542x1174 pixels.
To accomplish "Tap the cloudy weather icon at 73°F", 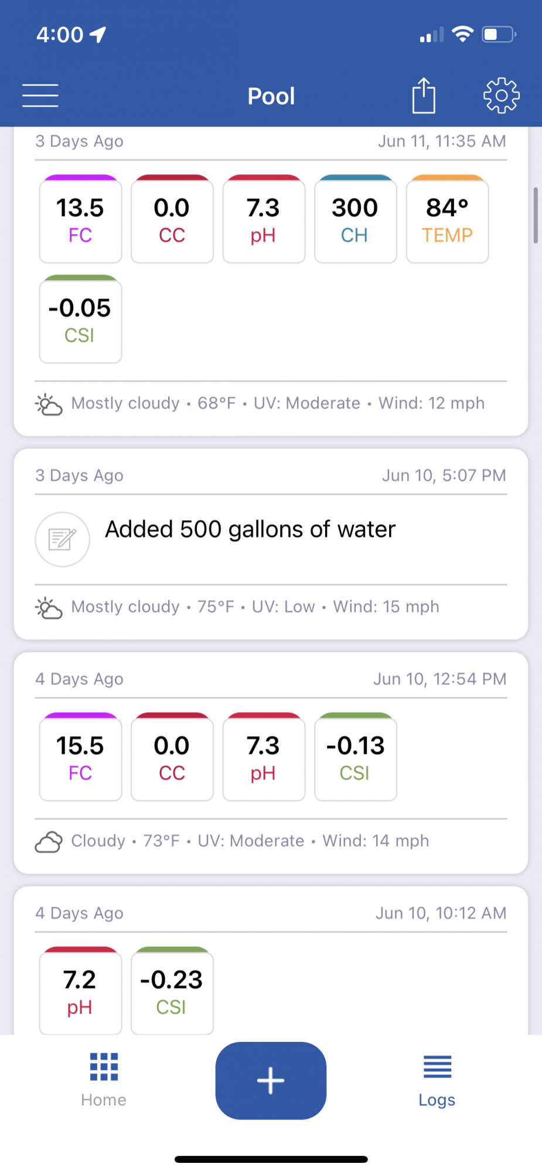I will click(49, 842).
